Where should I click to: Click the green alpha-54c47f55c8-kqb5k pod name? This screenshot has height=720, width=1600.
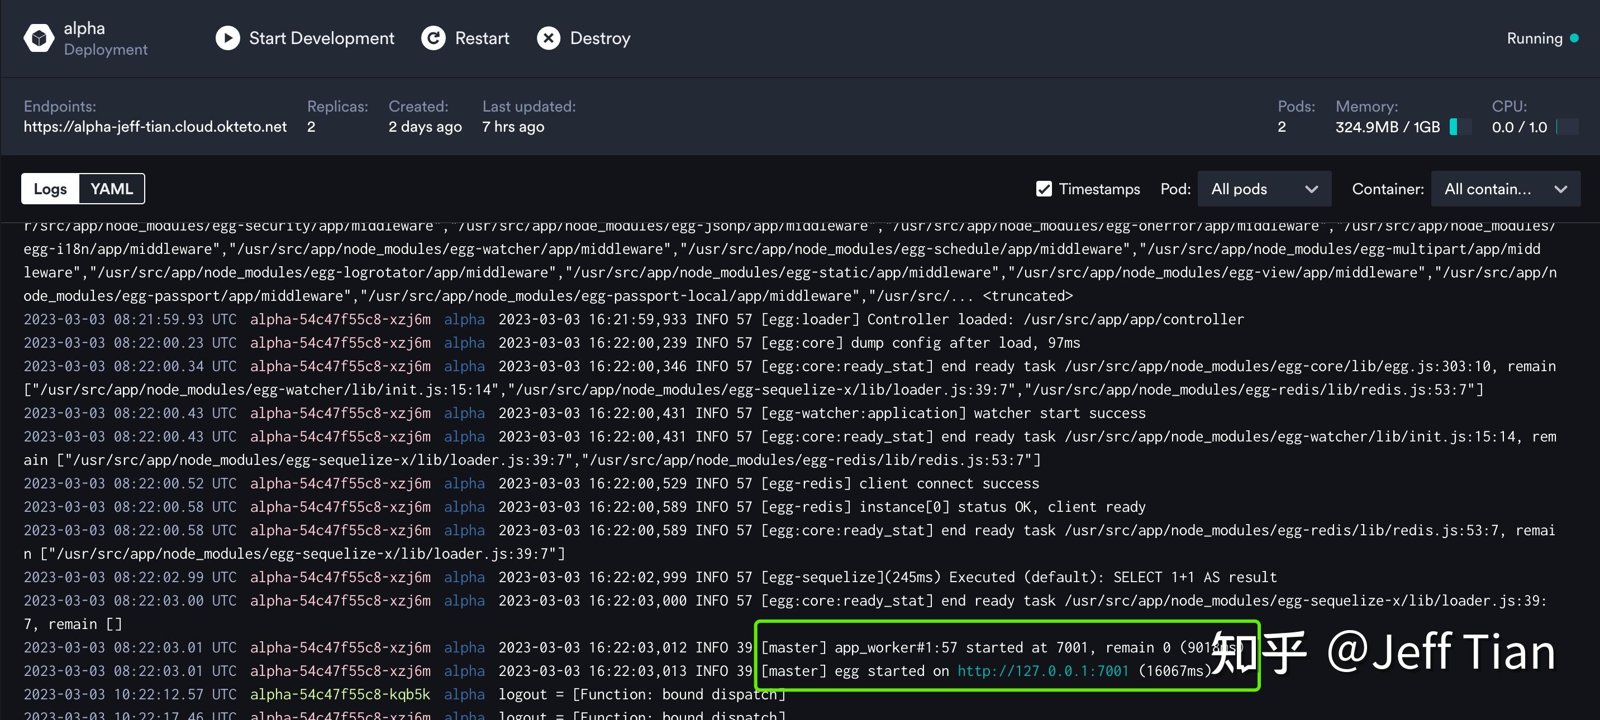pyautogui.click(x=340, y=694)
